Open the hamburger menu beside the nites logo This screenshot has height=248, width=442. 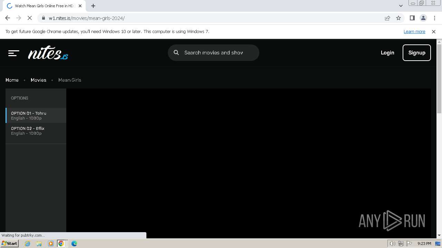point(13,53)
